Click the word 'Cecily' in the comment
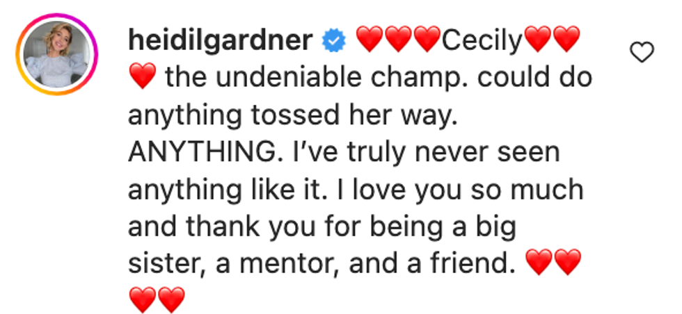The image size is (682, 314). click(482, 42)
